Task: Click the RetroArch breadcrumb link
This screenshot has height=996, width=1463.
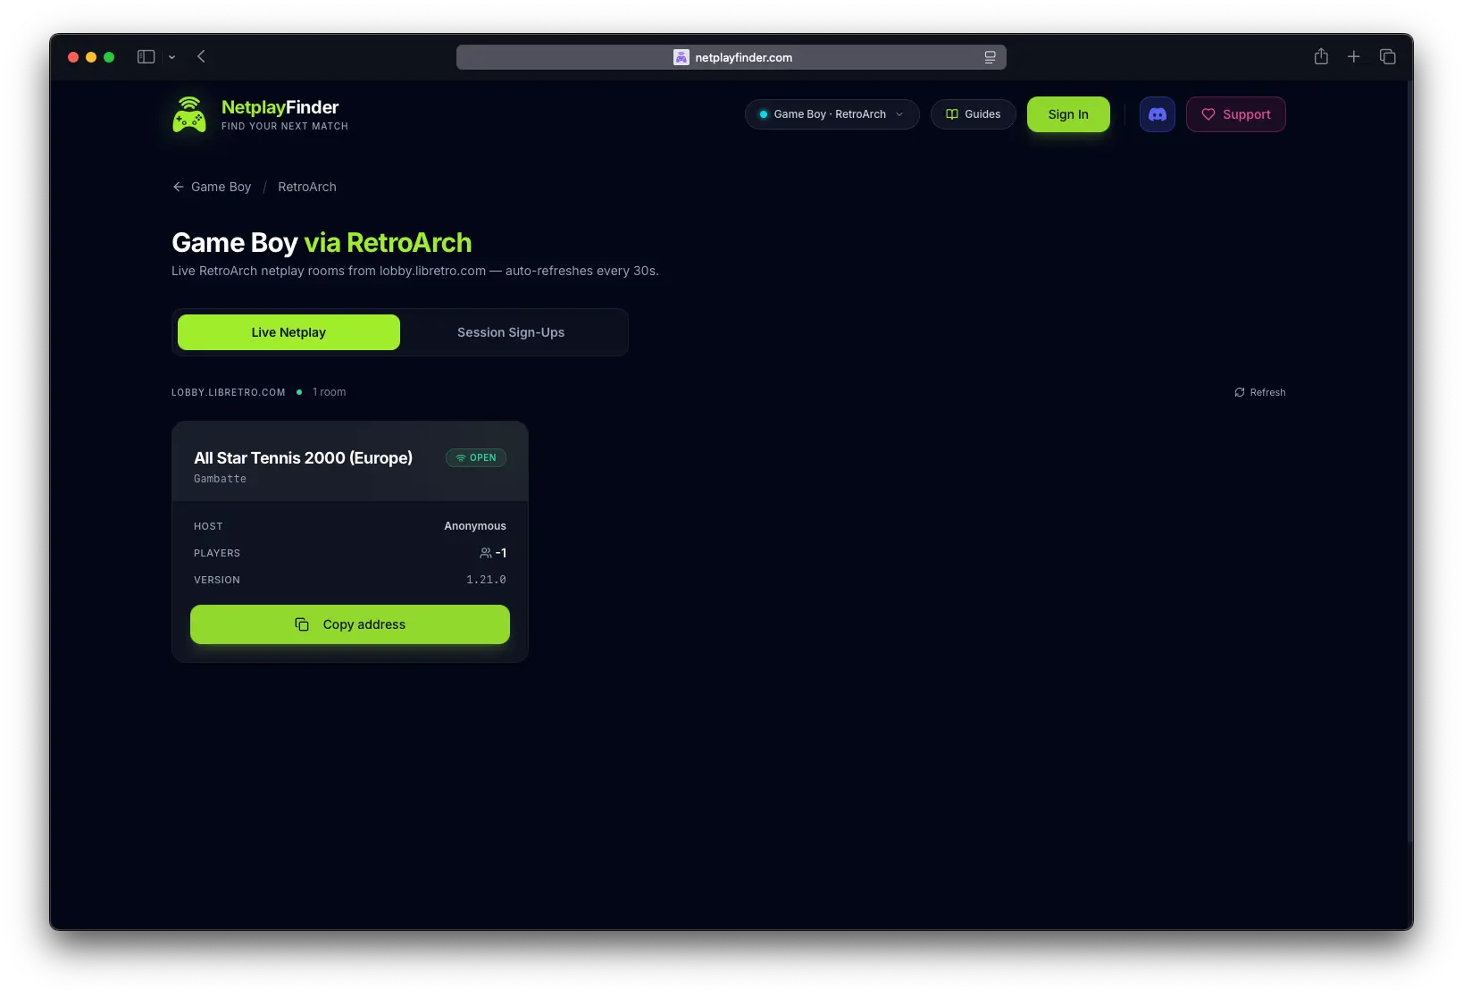Action: tap(307, 187)
